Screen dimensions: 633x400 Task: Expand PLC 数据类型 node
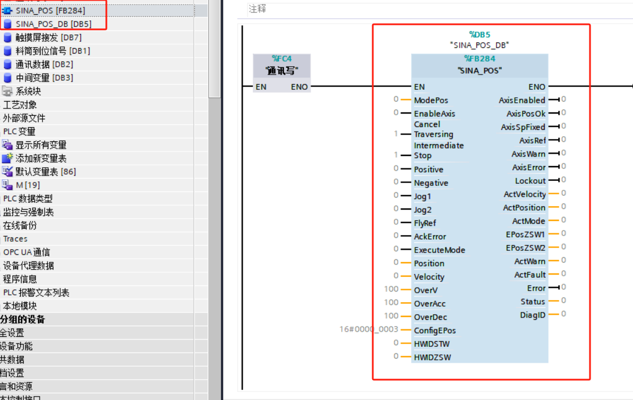point(28,198)
